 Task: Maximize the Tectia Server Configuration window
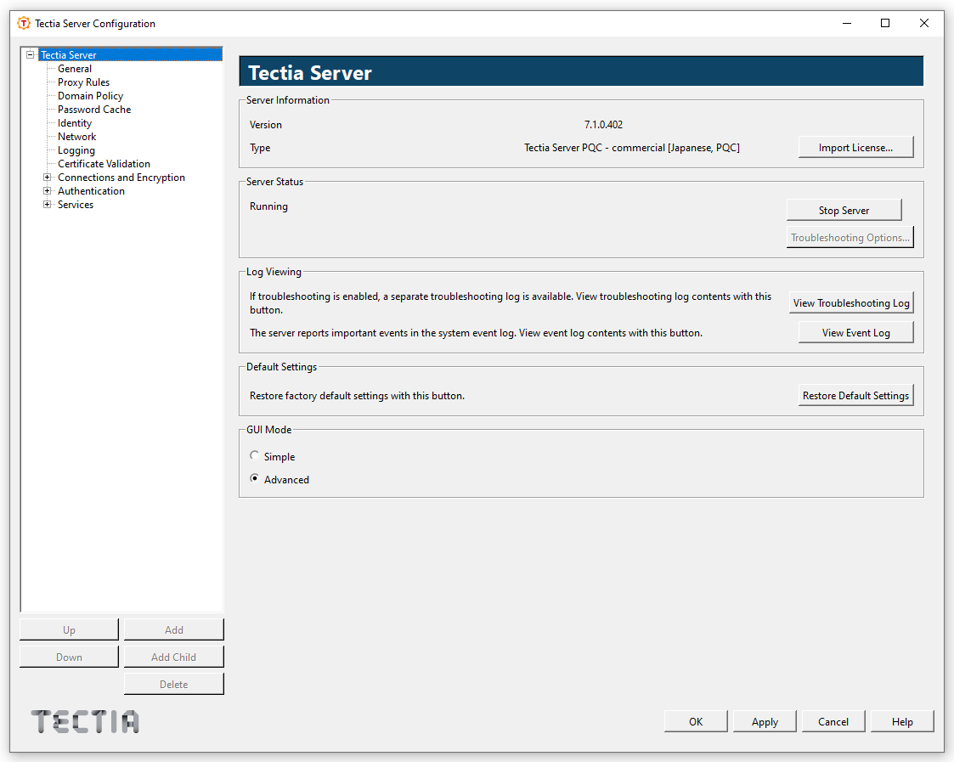884,23
